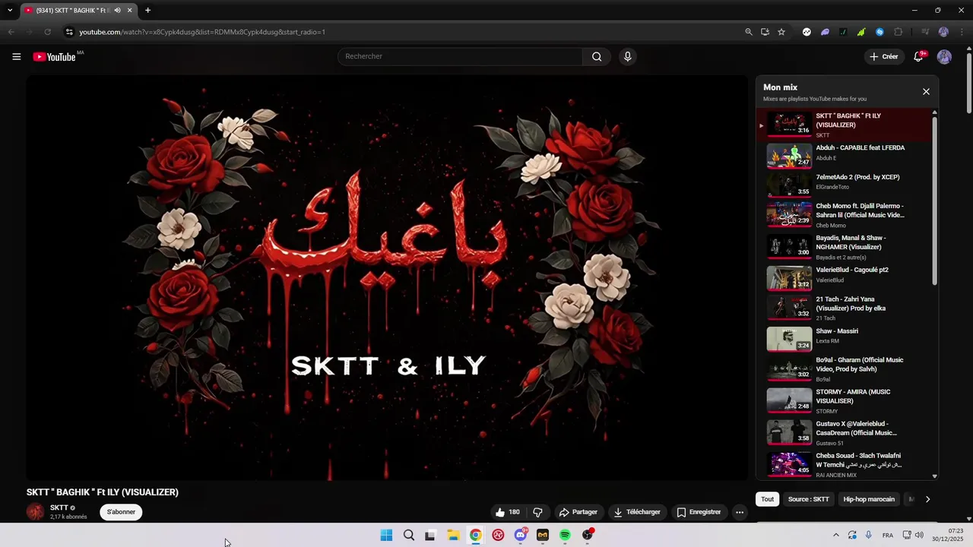Click install app icon in address bar
The width and height of the screenshot is (973, 547).
[765, 32]
